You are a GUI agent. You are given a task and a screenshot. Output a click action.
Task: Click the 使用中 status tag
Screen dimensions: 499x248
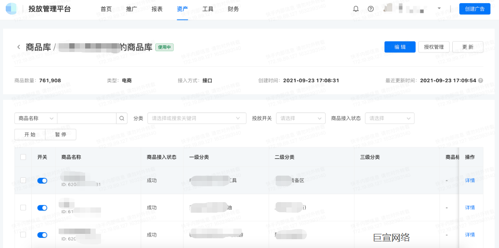[165, 47]
